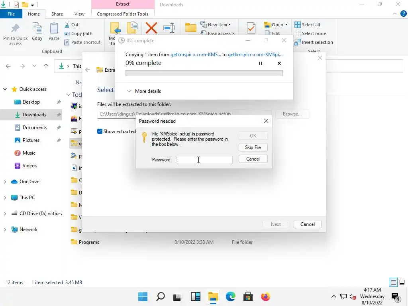The width and height of the screenshot is (408, 306).
Task: Pause the copy operation
Action: 261,63
